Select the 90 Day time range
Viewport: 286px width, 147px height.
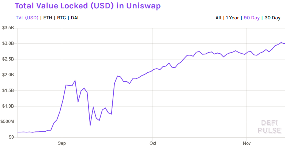252,18
